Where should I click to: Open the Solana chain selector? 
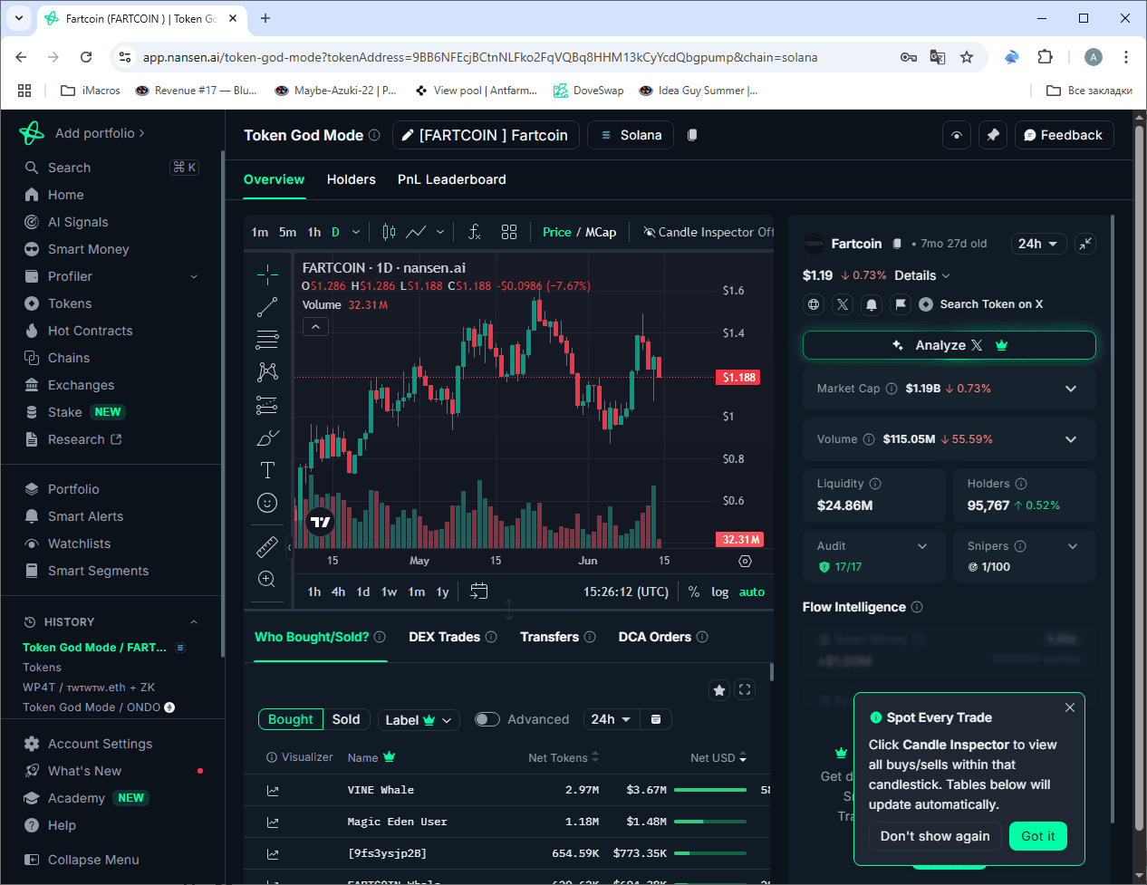[x=631, y=135]
